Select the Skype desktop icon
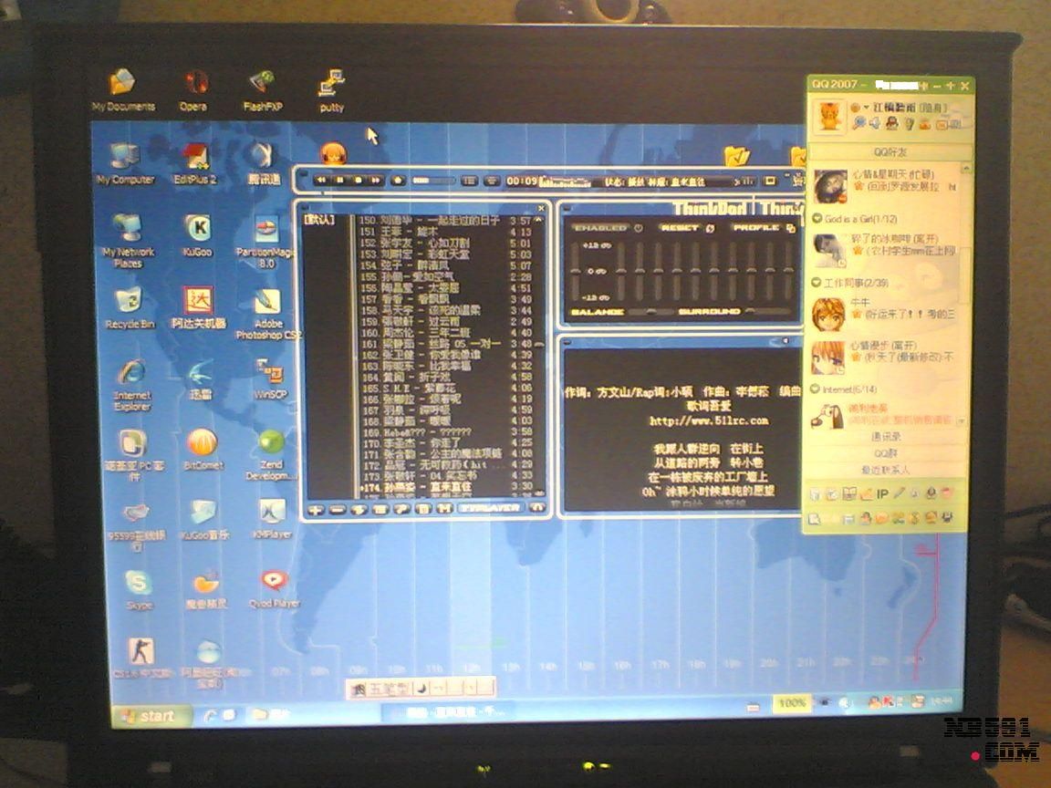 139,590
